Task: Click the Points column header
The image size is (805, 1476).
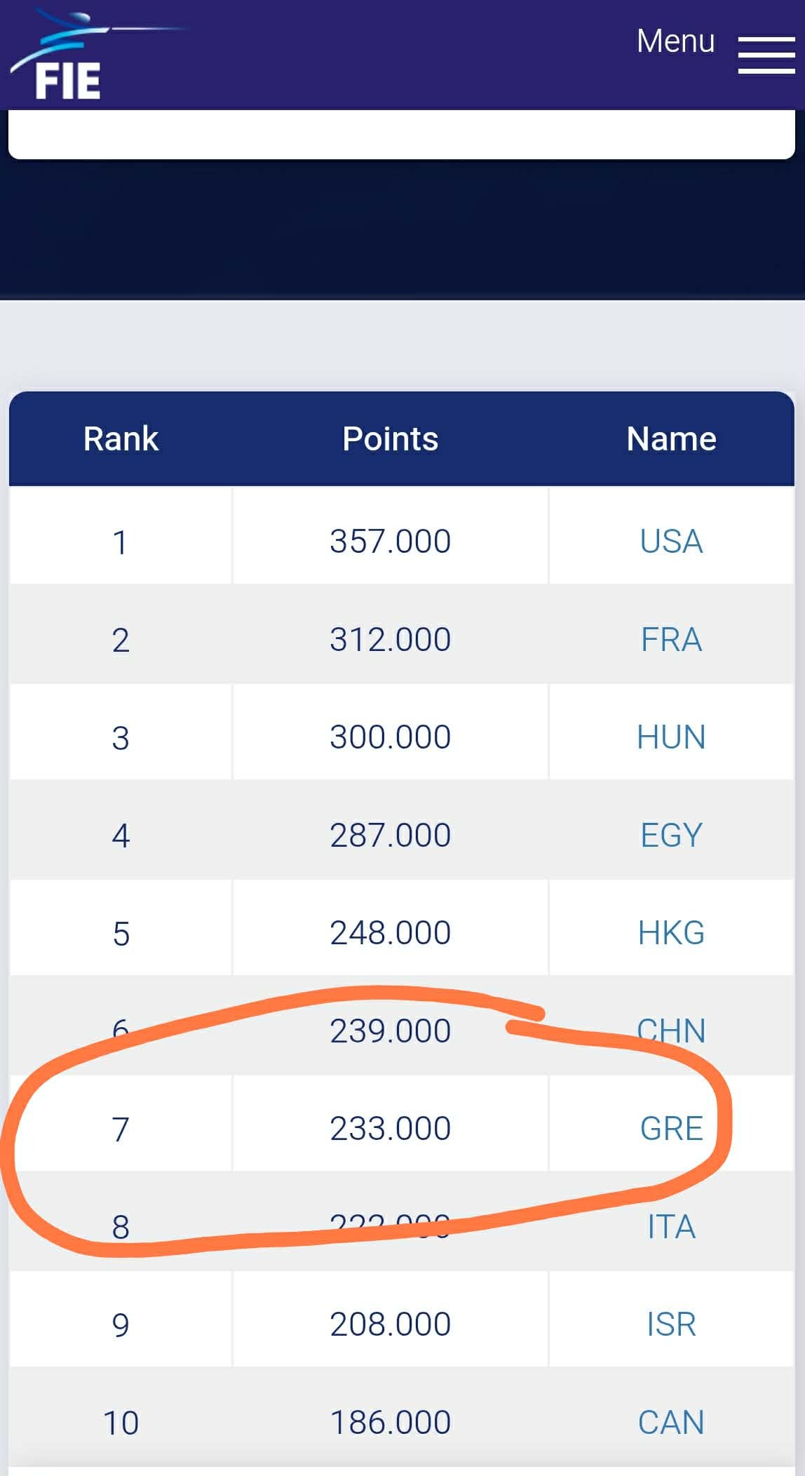Action: pos(390,439)
